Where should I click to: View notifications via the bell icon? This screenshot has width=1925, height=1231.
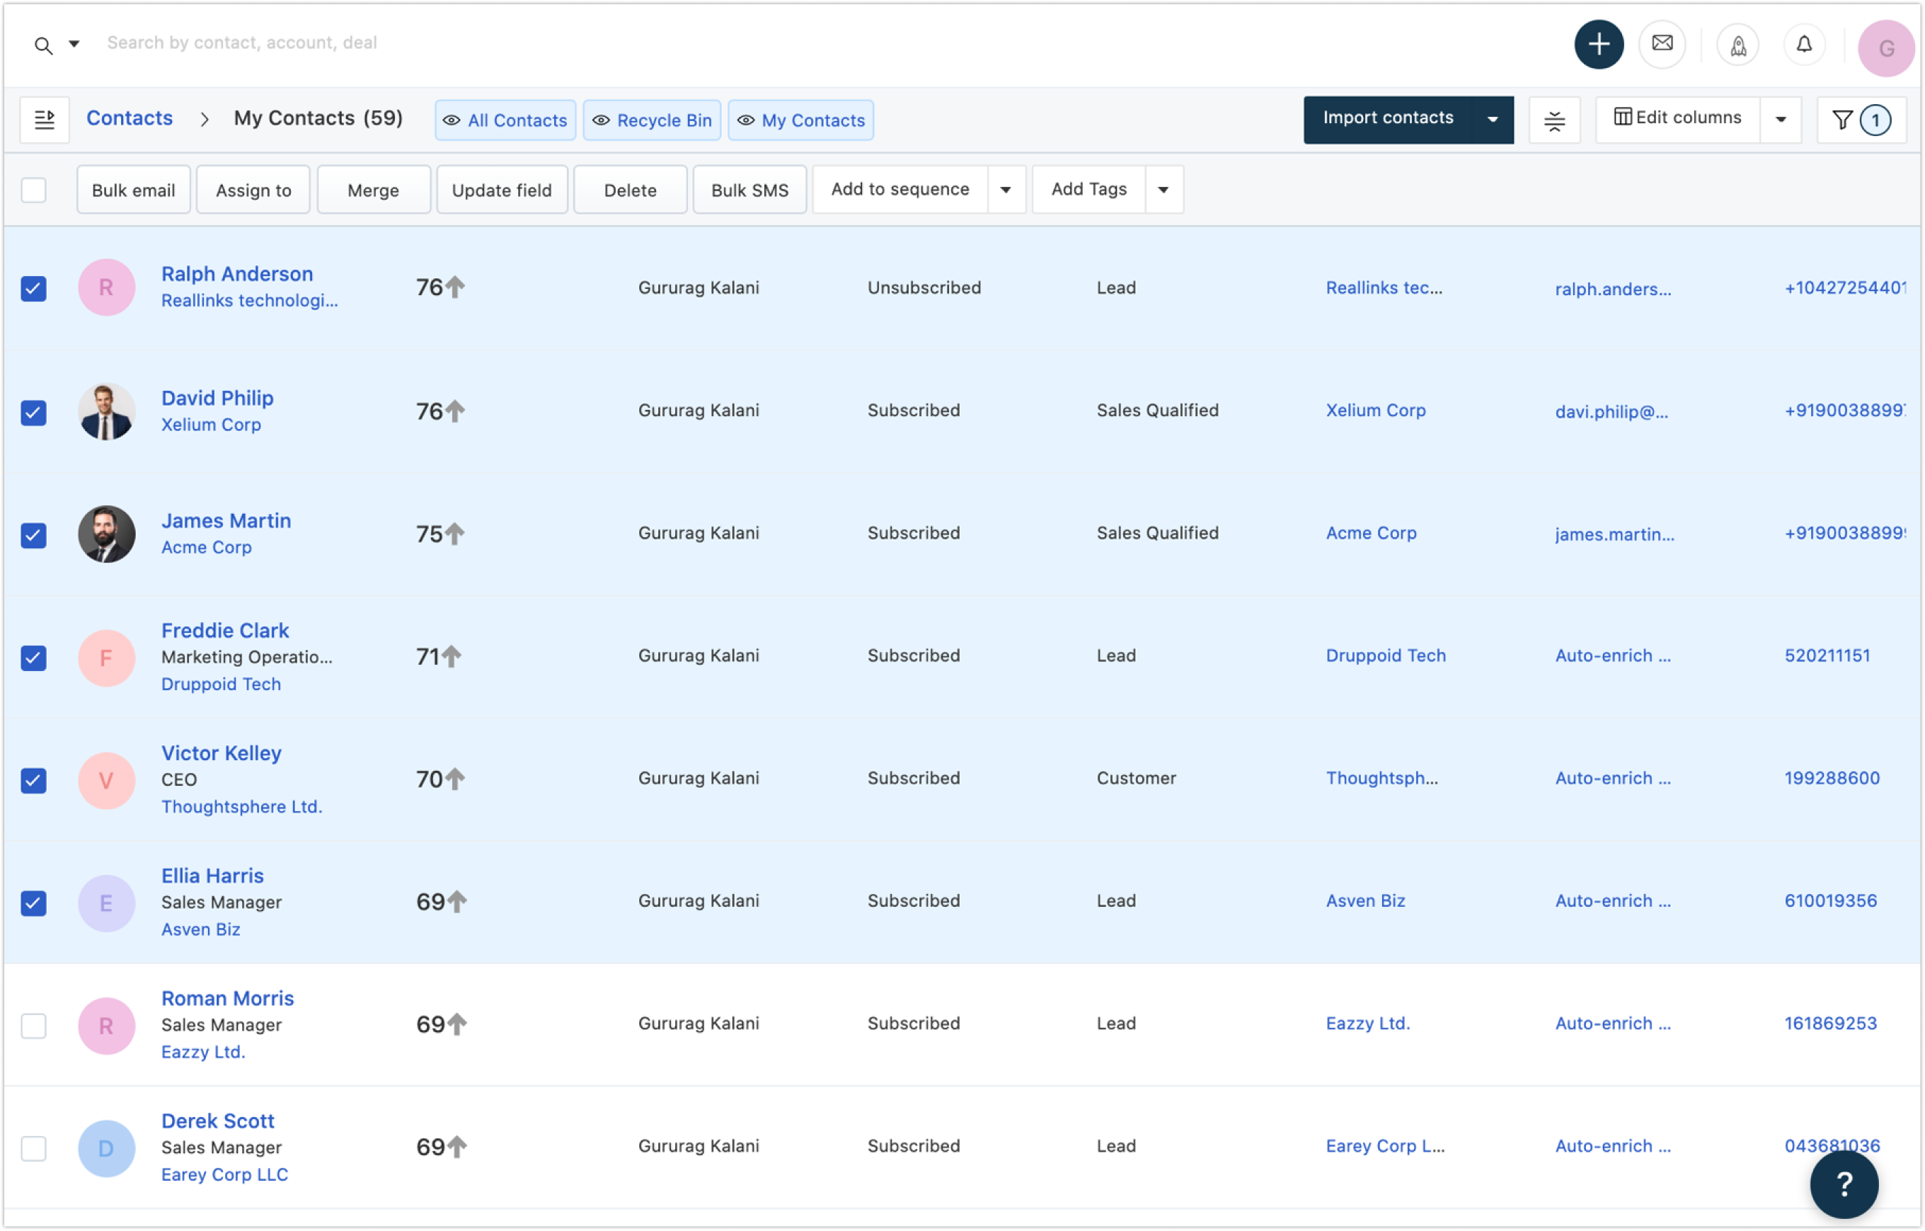coord(1803,44)
